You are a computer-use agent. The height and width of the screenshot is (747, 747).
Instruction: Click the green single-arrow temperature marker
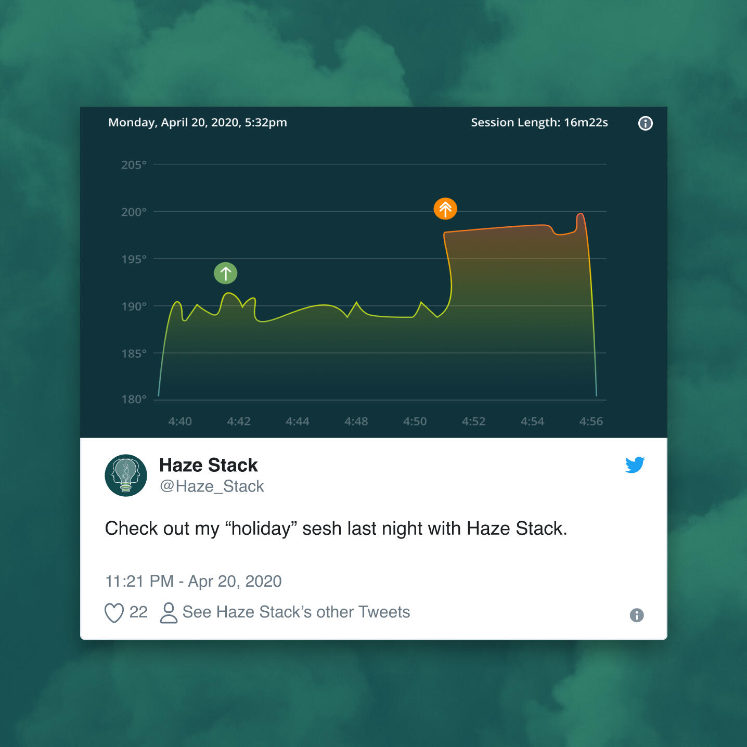pos(225,273)
